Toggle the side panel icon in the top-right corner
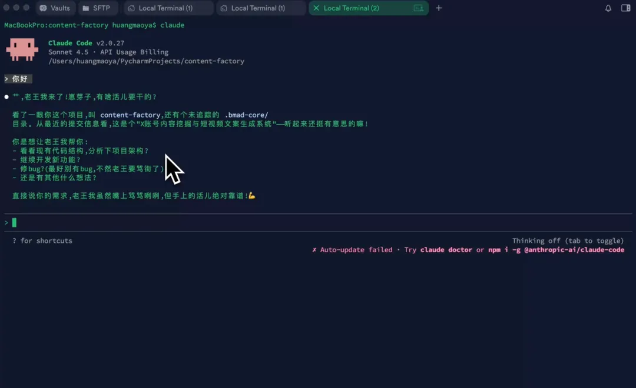This screenshot has width=636, height=388. (x=625, y=8)
